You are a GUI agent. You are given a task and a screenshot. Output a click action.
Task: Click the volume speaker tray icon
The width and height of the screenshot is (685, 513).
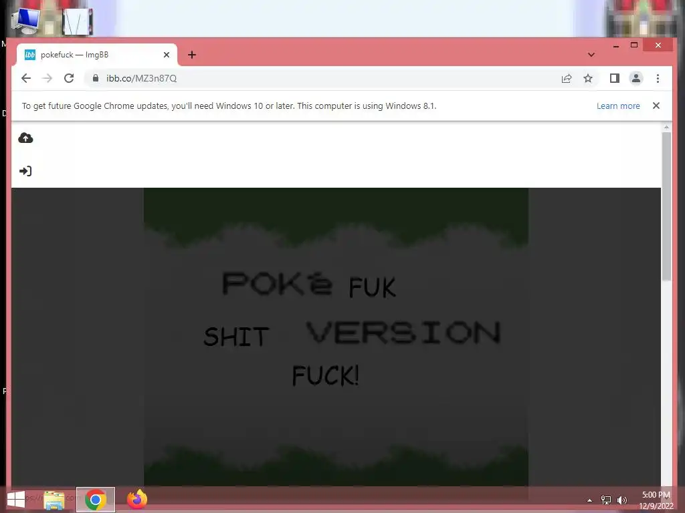(x=621, y=500)
